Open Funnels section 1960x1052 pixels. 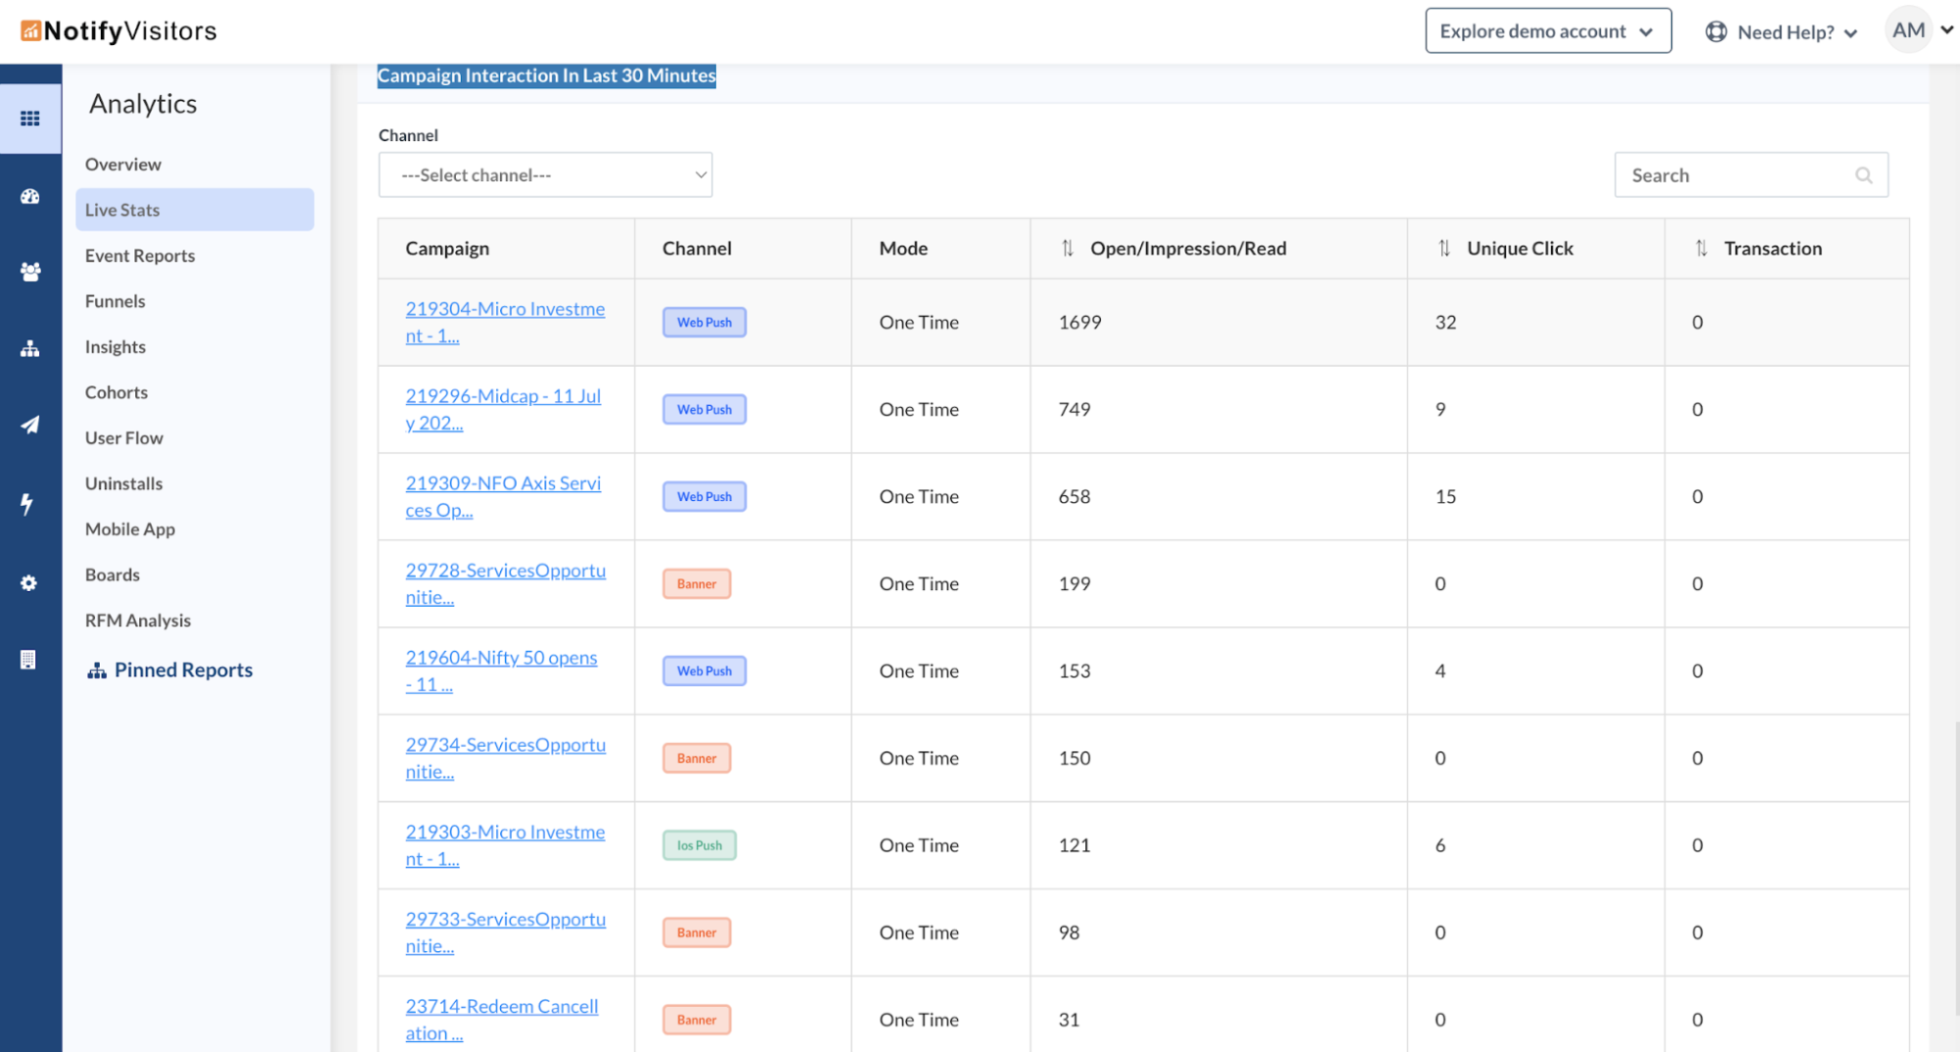click(x=115, y=301)
